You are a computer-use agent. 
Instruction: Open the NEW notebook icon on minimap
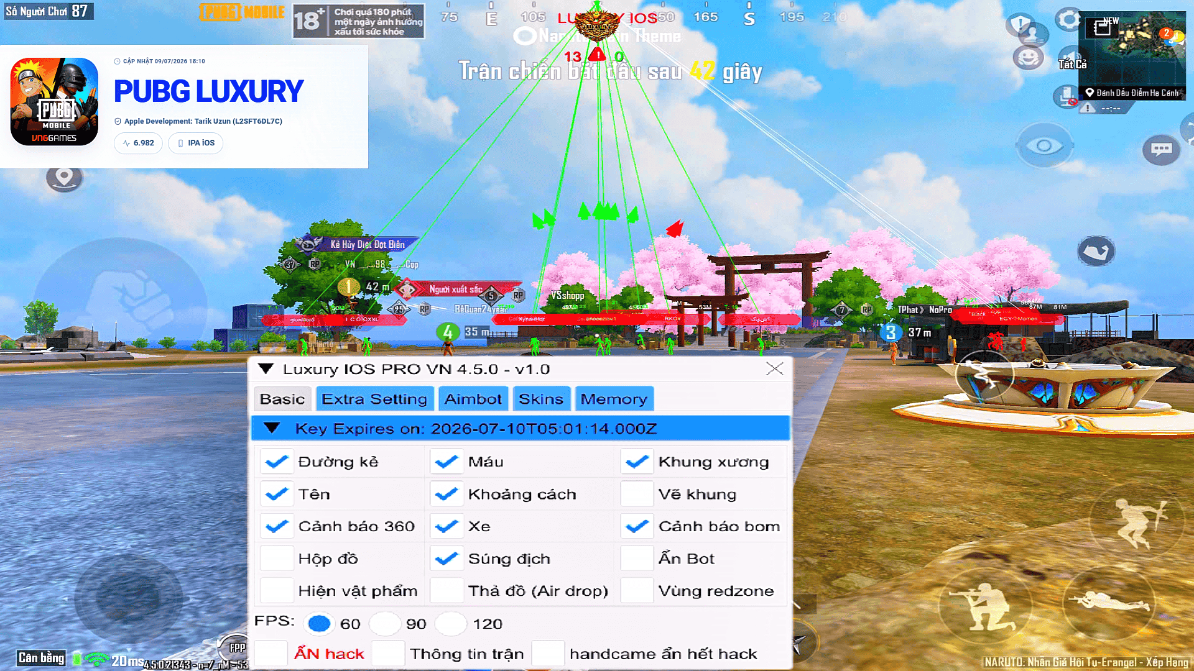pos(1102,27)
